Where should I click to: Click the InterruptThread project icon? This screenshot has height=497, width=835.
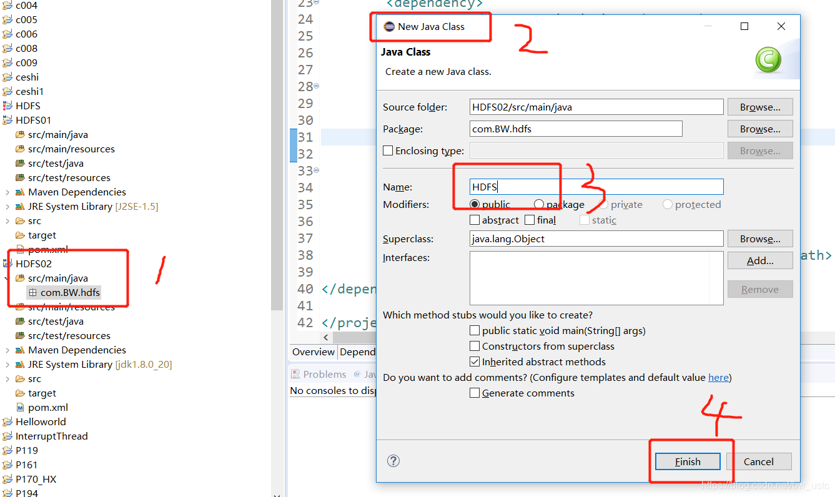[7, 436]
